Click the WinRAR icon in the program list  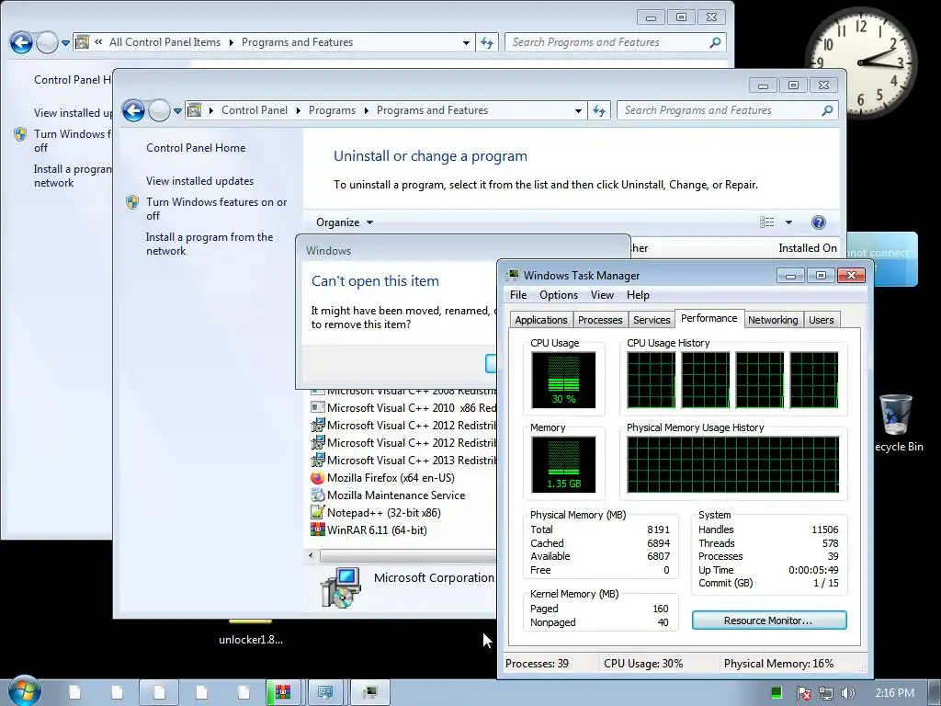click(x=317, y=530)
